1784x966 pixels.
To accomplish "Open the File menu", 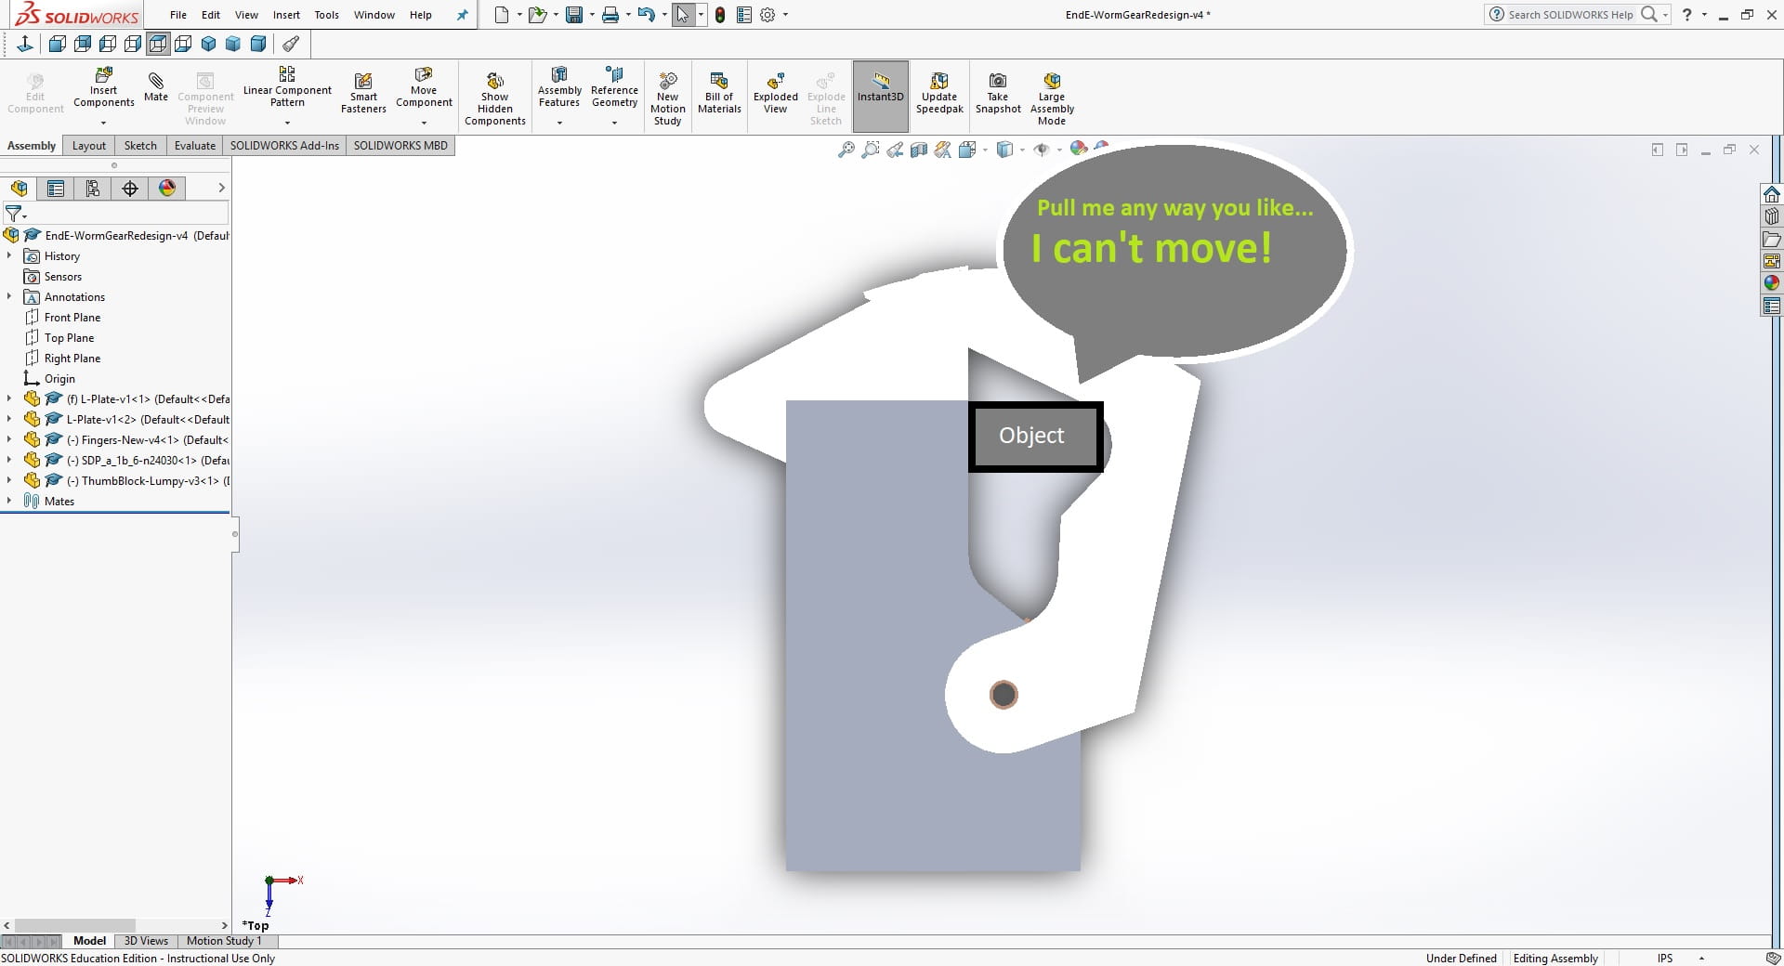I will tap(178, 15).
